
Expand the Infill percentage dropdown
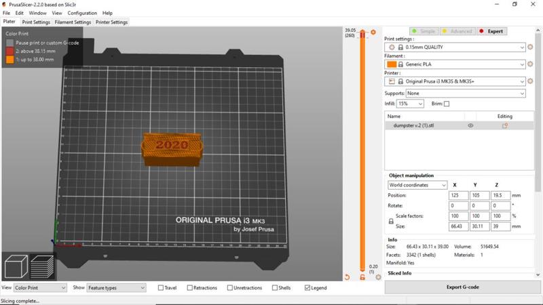coord(411,104)
